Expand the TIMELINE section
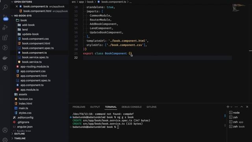The width and height of the screenshot is (252, 142). click(20, 138)
